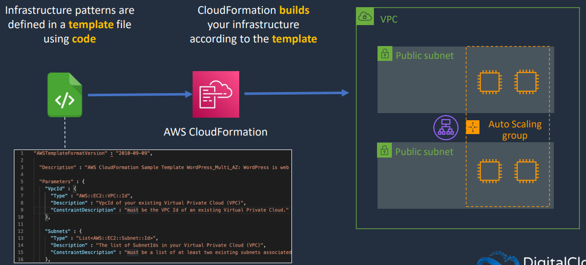Select right EC2 instance in upper Public subnet

click(526, 81)
